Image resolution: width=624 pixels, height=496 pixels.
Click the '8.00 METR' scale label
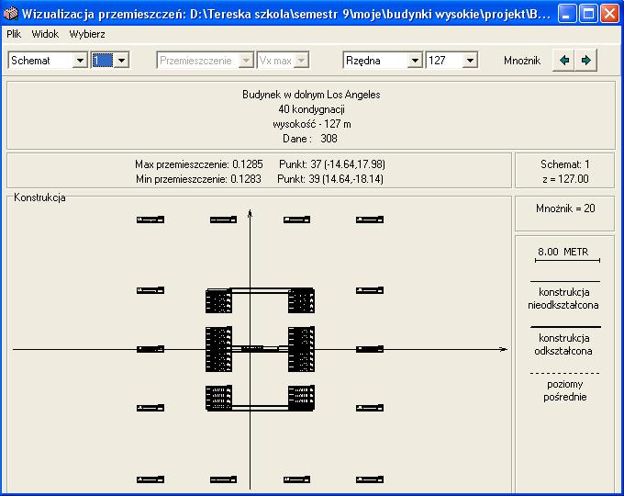[563, 252]
